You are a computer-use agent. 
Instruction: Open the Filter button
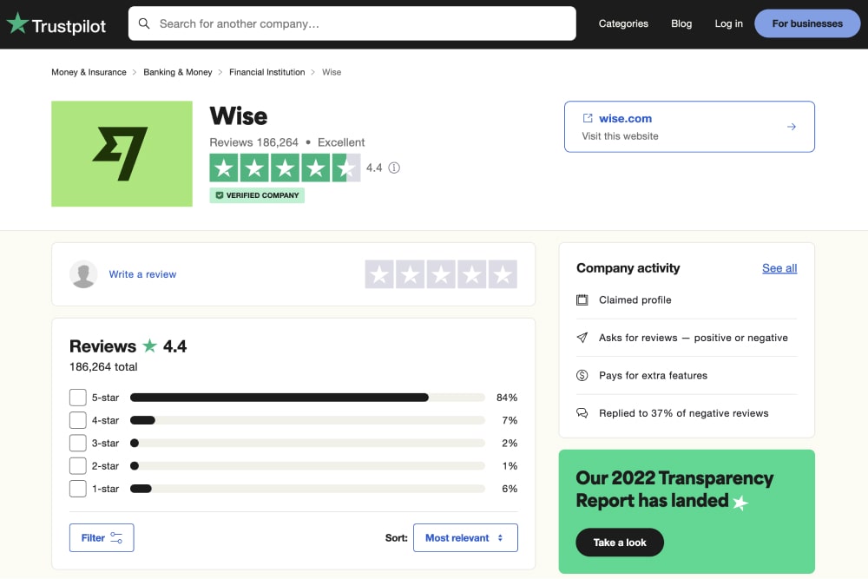coord(102,537)
